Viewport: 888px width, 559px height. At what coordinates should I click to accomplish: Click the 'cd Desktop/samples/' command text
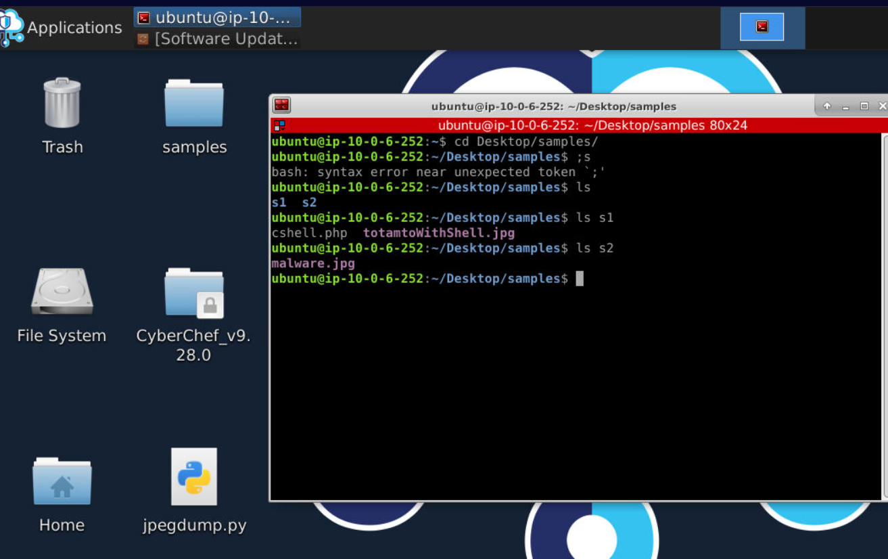526,141
